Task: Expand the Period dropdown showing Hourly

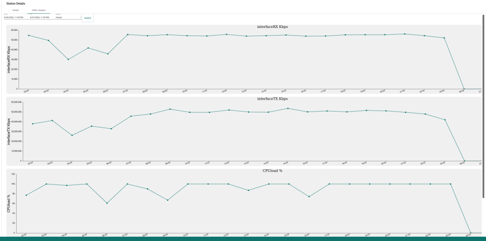Action: point(68,18)
